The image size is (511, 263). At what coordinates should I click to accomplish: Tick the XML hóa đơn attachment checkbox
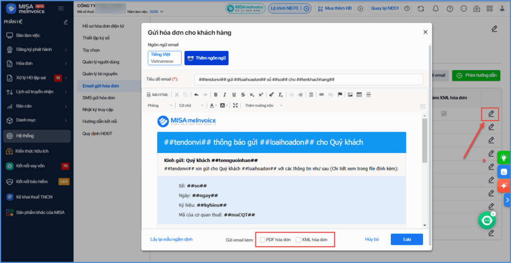[x=298, y=240]
